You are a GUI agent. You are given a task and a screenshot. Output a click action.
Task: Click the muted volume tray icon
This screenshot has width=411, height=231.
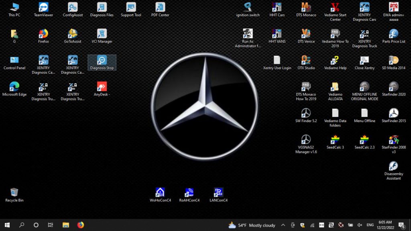tap(360, 225)
